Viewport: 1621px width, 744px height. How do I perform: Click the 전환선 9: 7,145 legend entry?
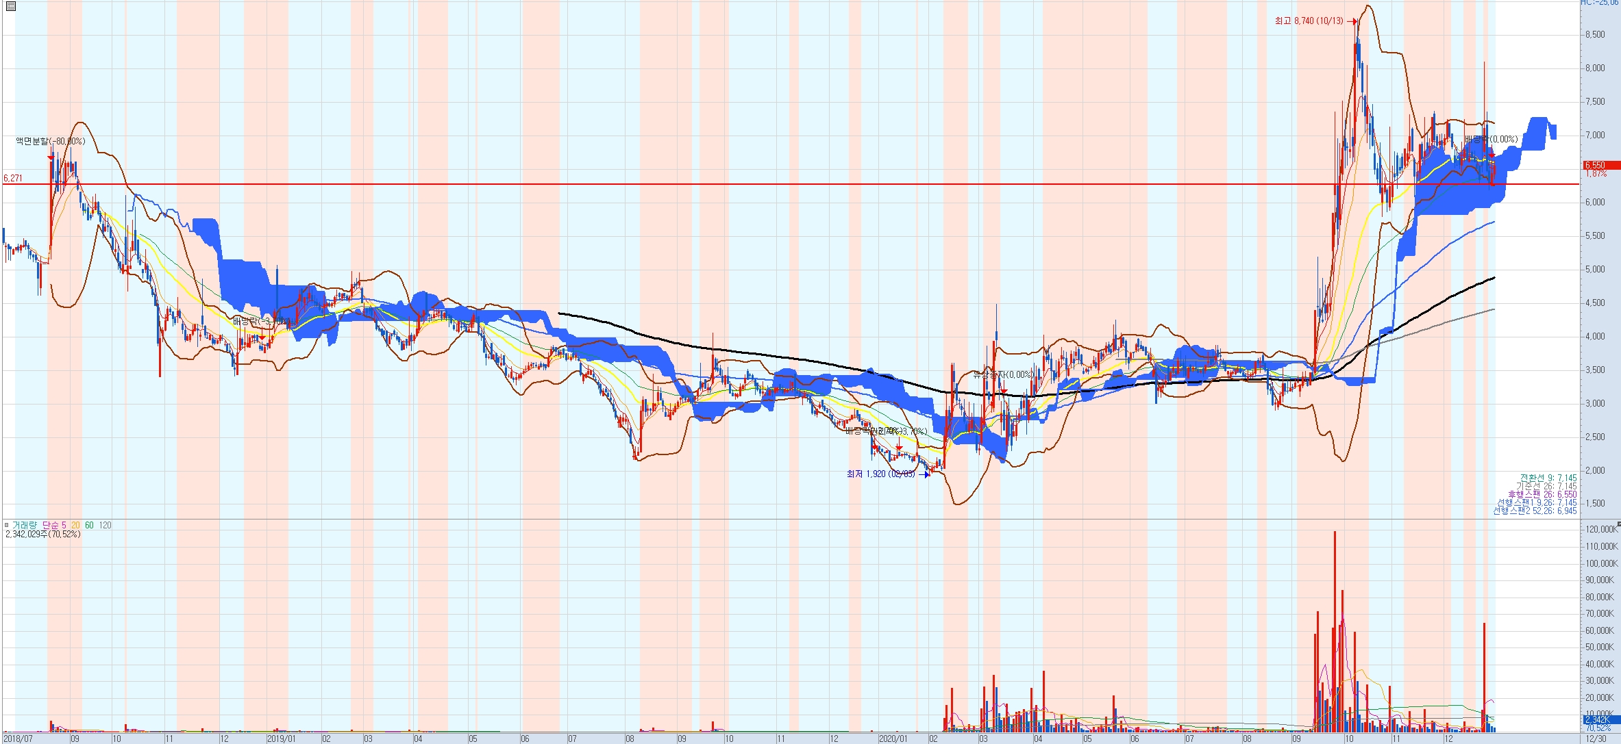[x=1548, y=478]
